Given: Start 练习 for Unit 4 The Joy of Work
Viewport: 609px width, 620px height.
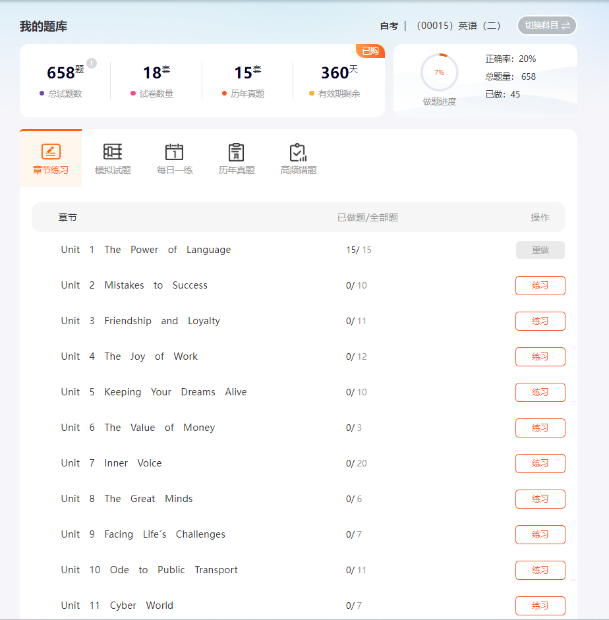Looking at the screenshot, I should [540, 357].
